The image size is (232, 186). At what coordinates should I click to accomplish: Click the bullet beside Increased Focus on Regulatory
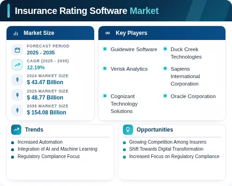(124, 157)
